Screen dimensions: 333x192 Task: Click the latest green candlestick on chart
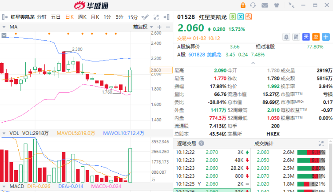tap(130, 81)
